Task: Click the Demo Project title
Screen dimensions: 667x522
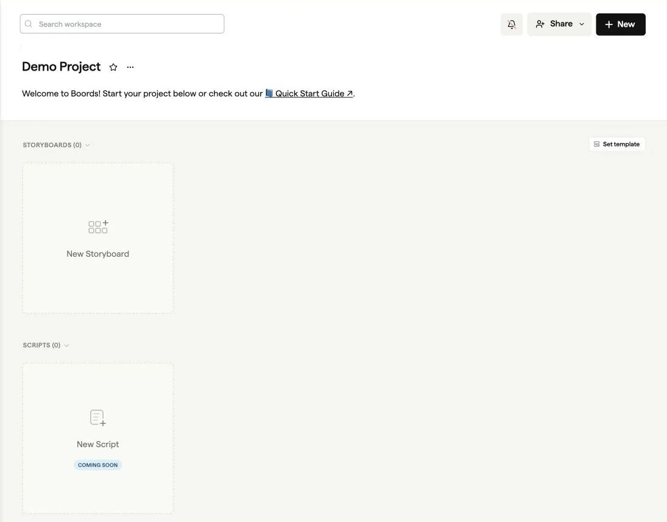Action: (x=62, y=67)
